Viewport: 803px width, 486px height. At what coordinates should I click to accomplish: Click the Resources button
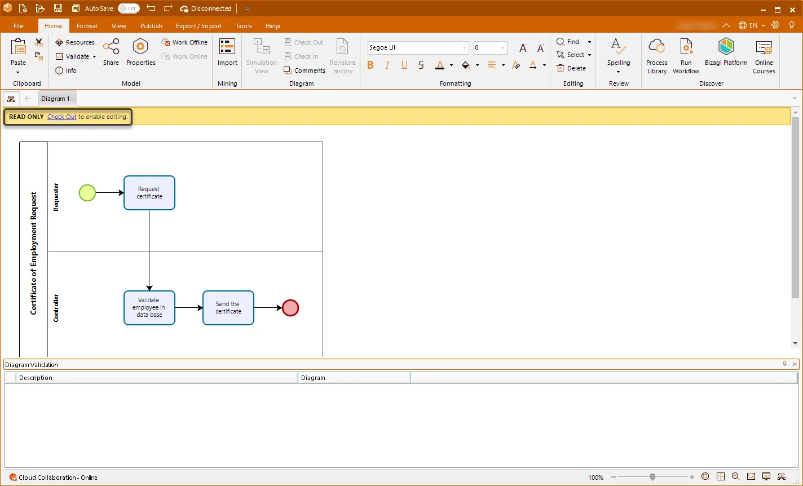tap(75, 42)
